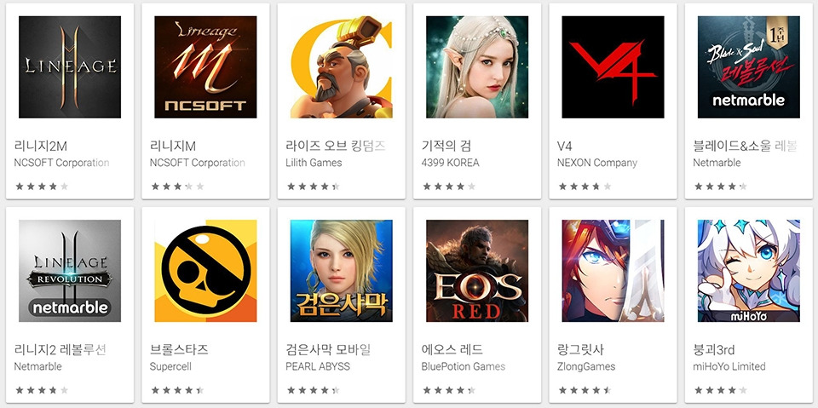Click the Lineage M NCSOFT icon
Screen dimensions: 818x408
click(205, 66)
